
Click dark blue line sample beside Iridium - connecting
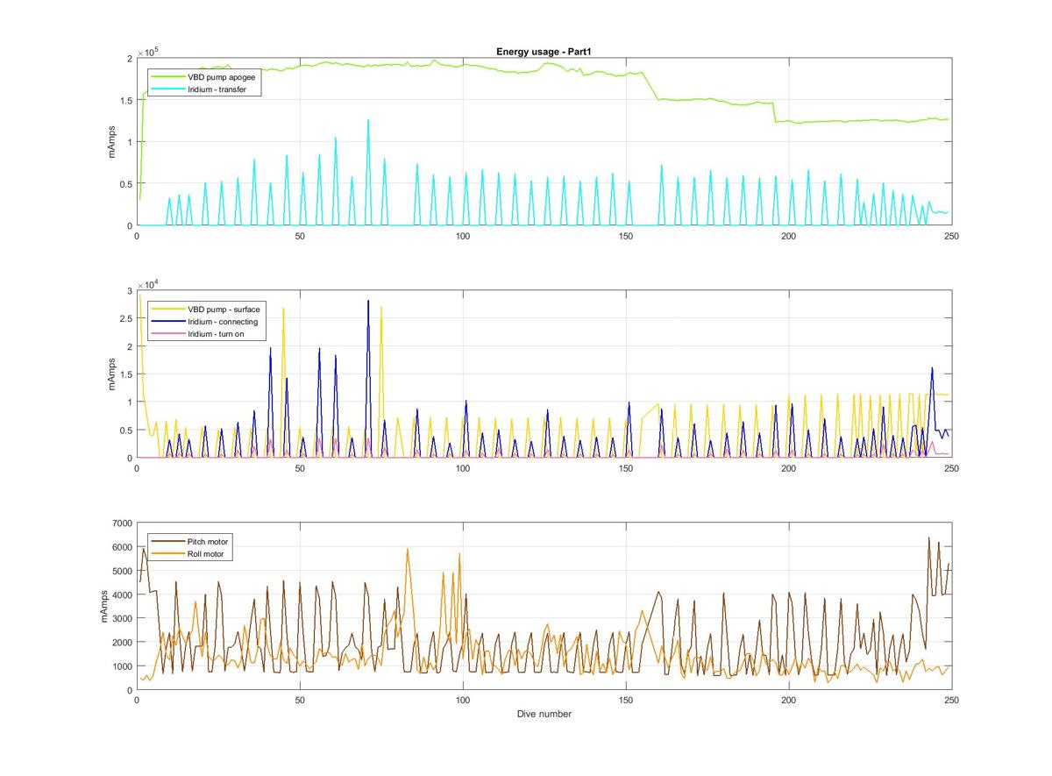coord(169,322)
